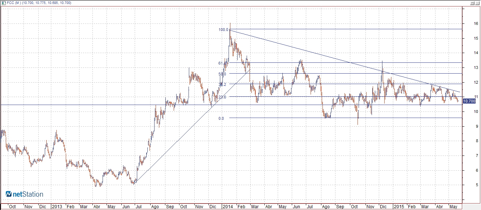Click the chart icon beside the FCC title
481x210 pixels.
click(x=3, y=3)
